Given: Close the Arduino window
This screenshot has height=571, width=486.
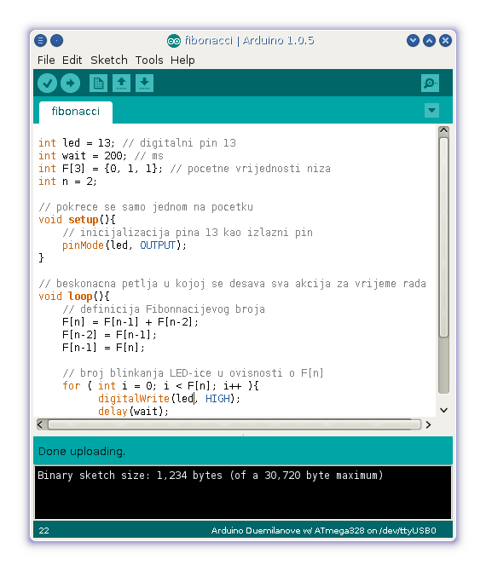Looking at the screenshot, I should (x=445, y=40).
